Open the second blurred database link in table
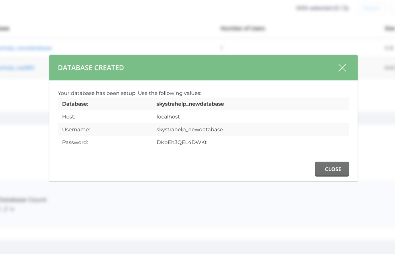 17,68
